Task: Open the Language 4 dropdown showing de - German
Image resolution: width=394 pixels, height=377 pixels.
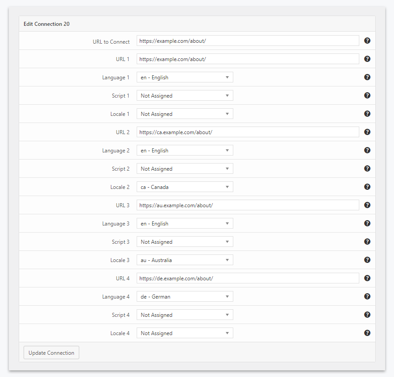Action: click(185, 296)
